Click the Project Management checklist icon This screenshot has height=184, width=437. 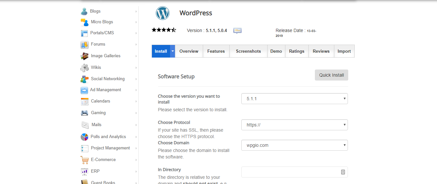(85, 148)
